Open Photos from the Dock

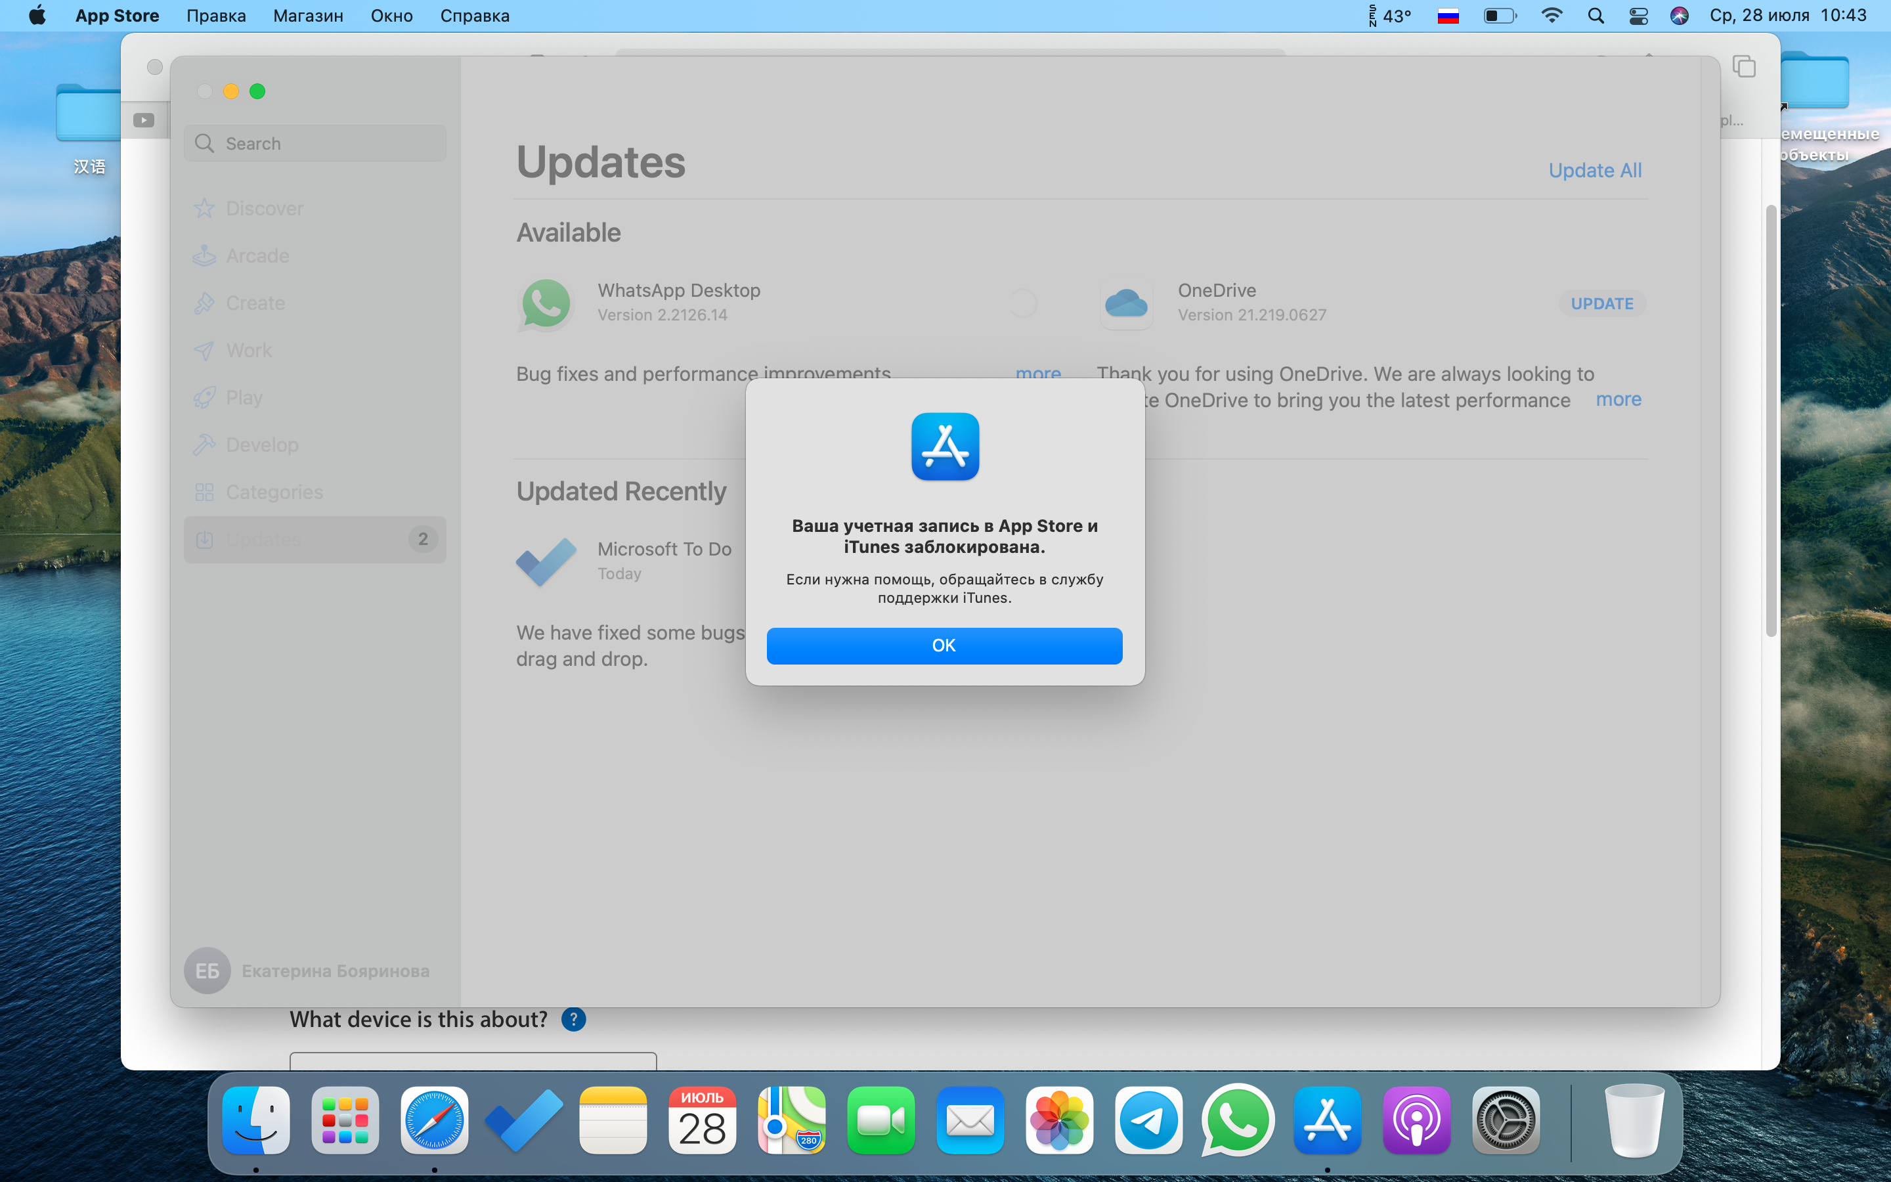tap(1060, 1120)
